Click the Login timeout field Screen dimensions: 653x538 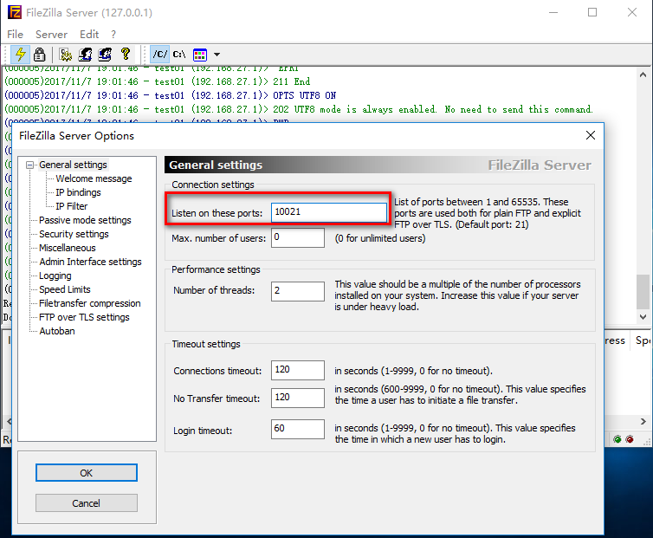(x=298, y=429)
